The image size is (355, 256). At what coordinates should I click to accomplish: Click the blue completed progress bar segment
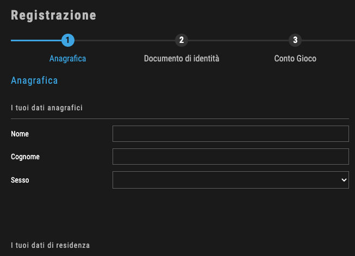36,41
